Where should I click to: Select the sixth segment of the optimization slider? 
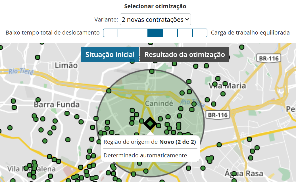(185, 33)
